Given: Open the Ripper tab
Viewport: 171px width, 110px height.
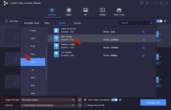Looking at the screenshot, I should click(x=69, y=12).
